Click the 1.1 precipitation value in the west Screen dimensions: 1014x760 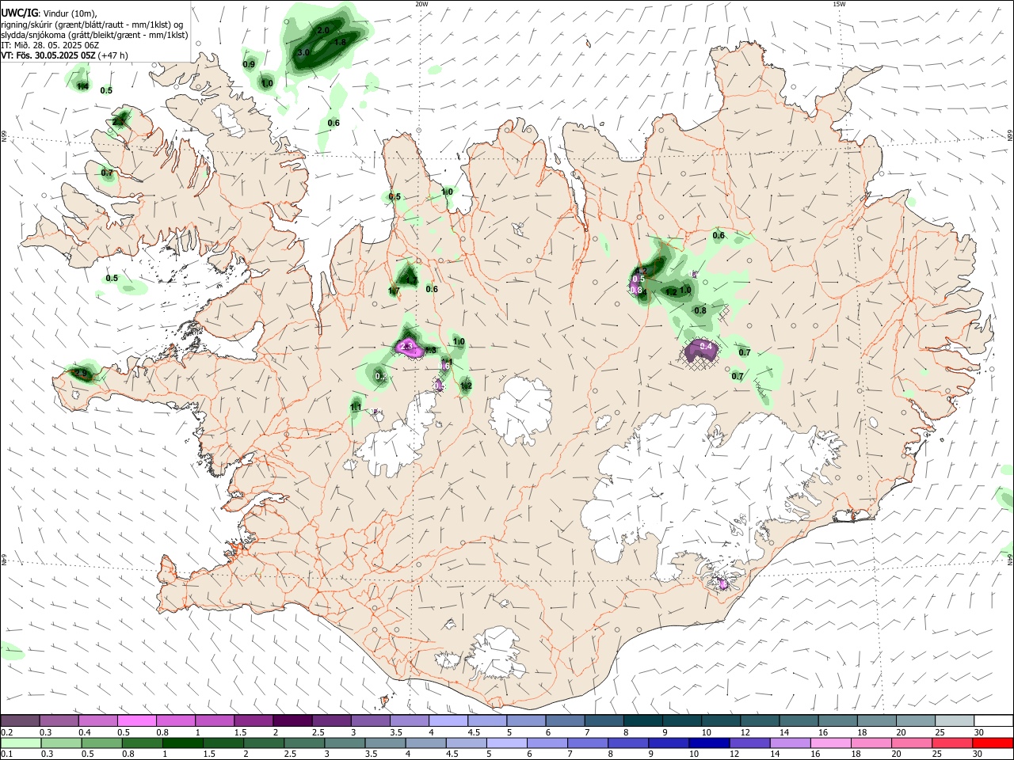pyautogui.click(x=356, y=408)
